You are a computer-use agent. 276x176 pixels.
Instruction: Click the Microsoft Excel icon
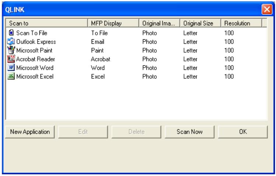click(x=11, y=76)
